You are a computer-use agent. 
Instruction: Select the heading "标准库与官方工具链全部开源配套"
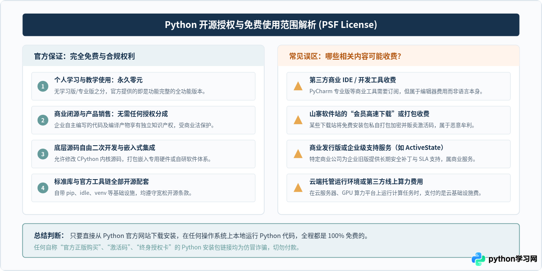[x=102, y=182]
